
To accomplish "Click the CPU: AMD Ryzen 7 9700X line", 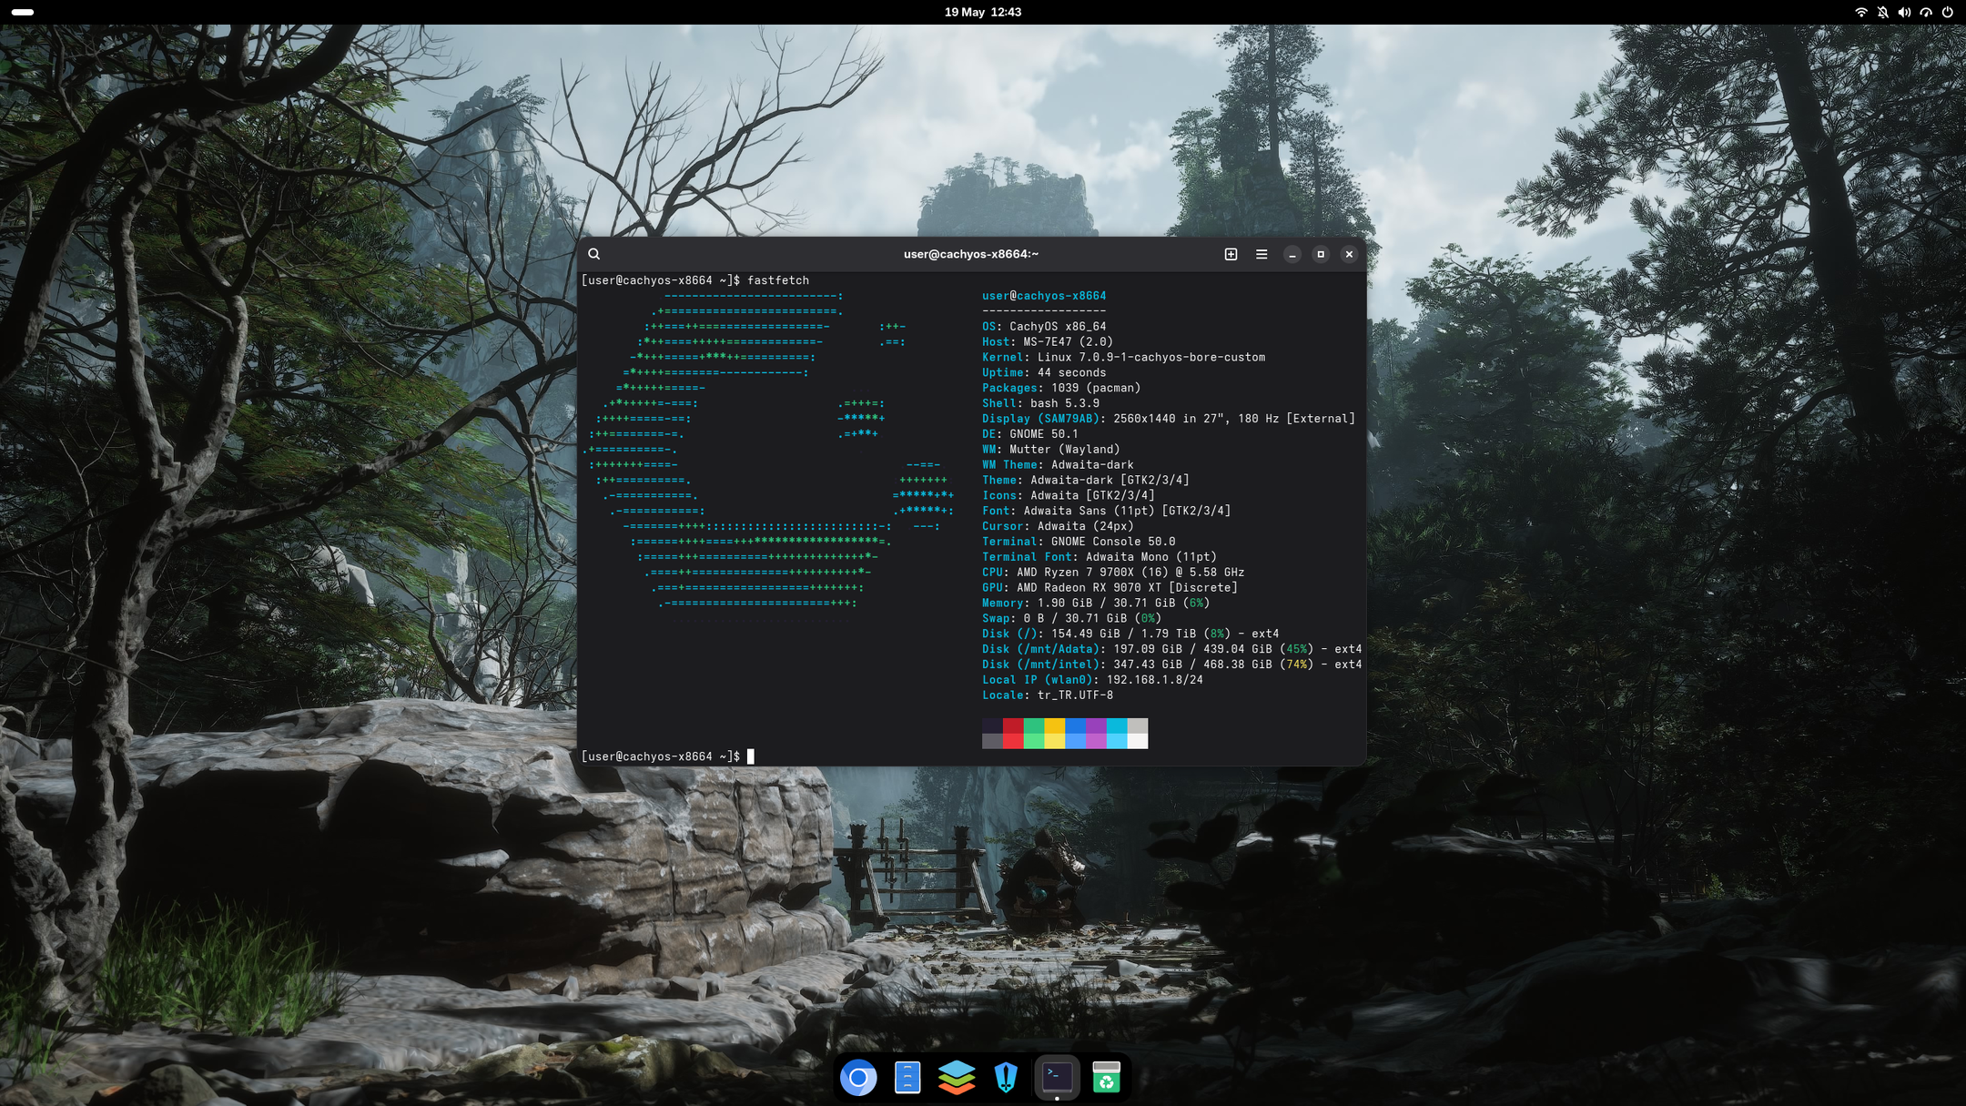I will 1113,573.
